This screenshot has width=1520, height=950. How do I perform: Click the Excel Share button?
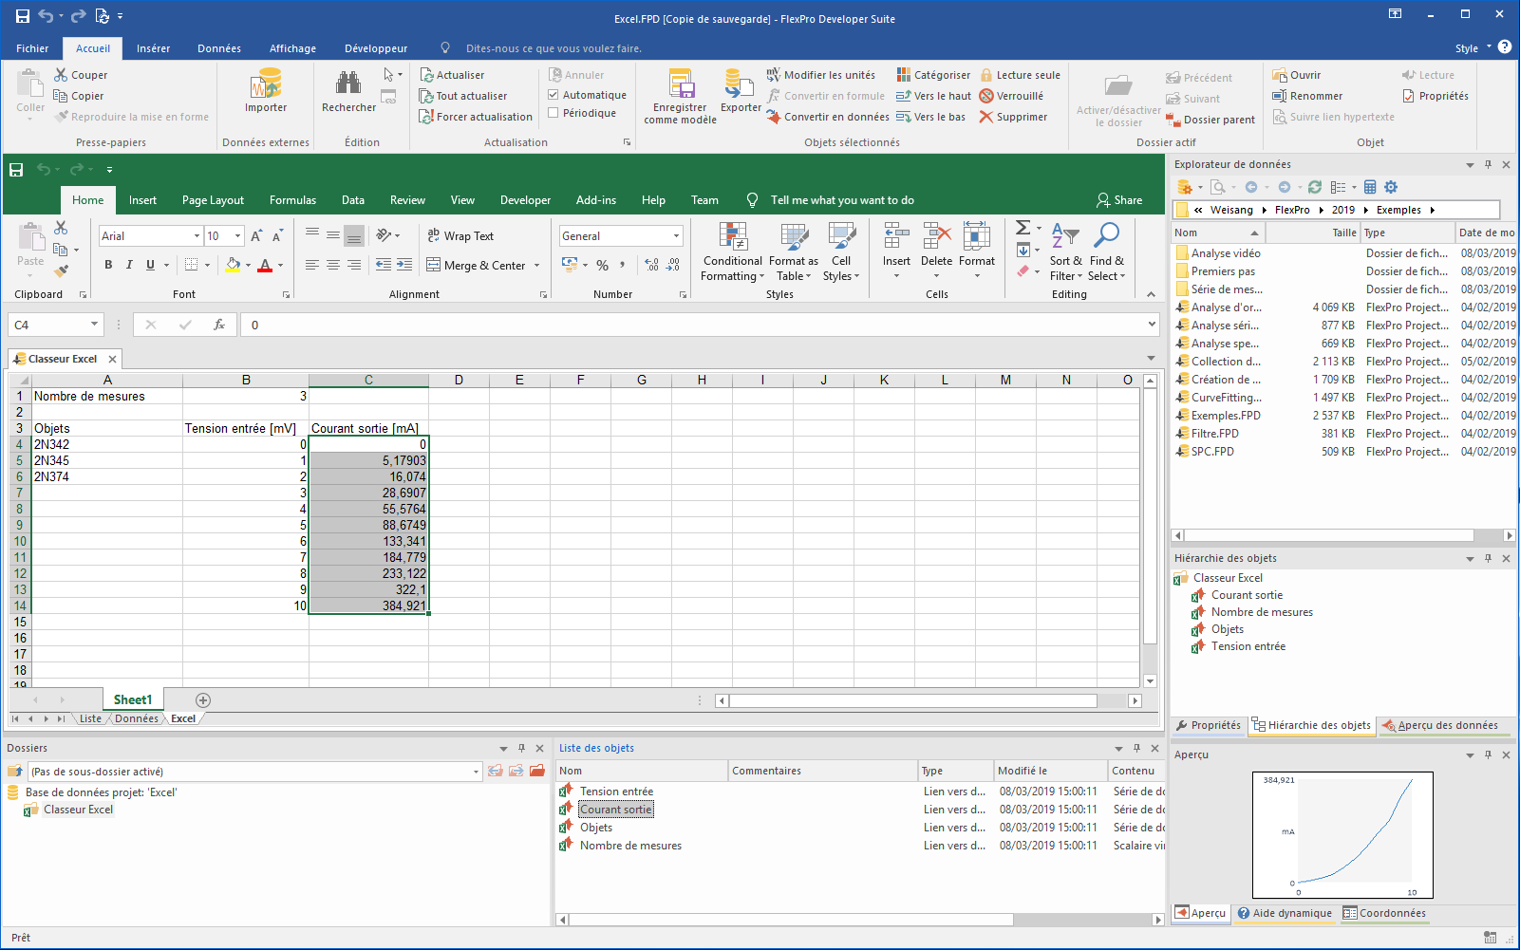[x=1119, y=200]
